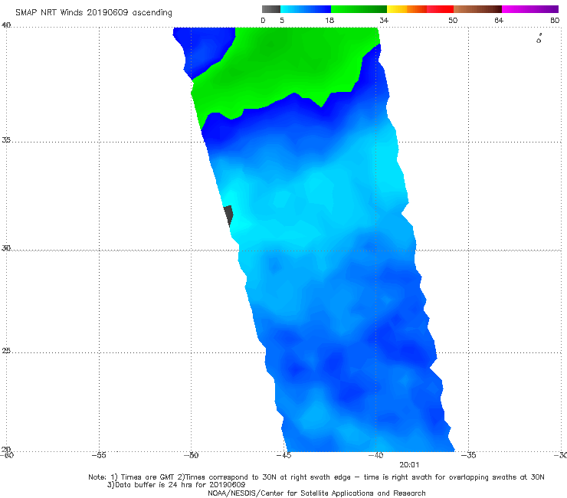Click the title 'SMAP NRT Winds 20190609 ascending'
The width and height of the screenshot is (567, 498).
click(93, 13)
